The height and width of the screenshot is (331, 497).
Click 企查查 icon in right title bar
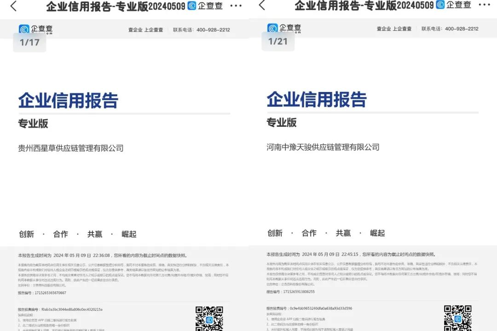(440, 5)
